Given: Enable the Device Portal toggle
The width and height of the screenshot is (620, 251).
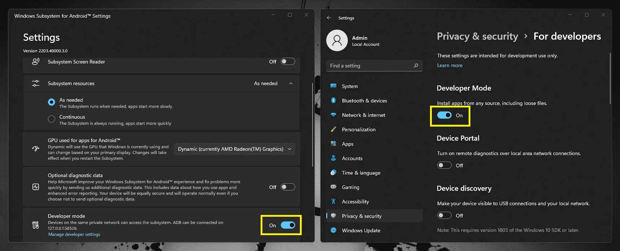Looking at the screenshot, I should (444, 165).
